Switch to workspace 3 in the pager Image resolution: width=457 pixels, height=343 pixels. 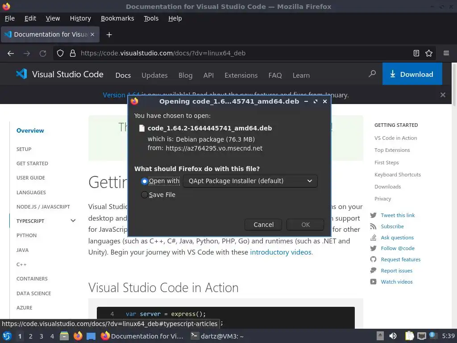pyautogui.click(x=42, y=336)
